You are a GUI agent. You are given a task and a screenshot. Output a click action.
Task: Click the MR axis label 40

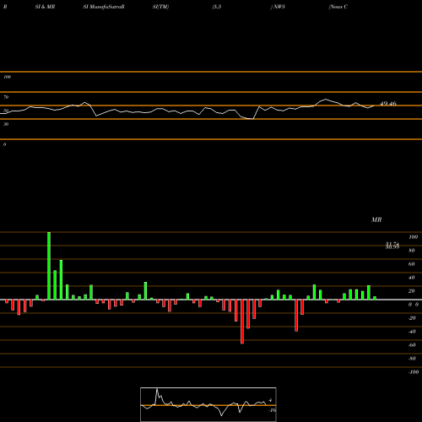point(412,278)
